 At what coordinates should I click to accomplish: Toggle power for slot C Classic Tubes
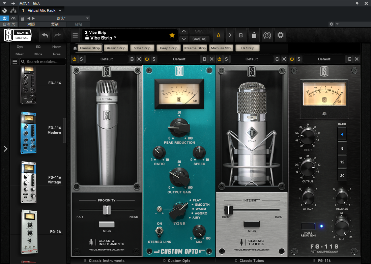click(219, 59)
